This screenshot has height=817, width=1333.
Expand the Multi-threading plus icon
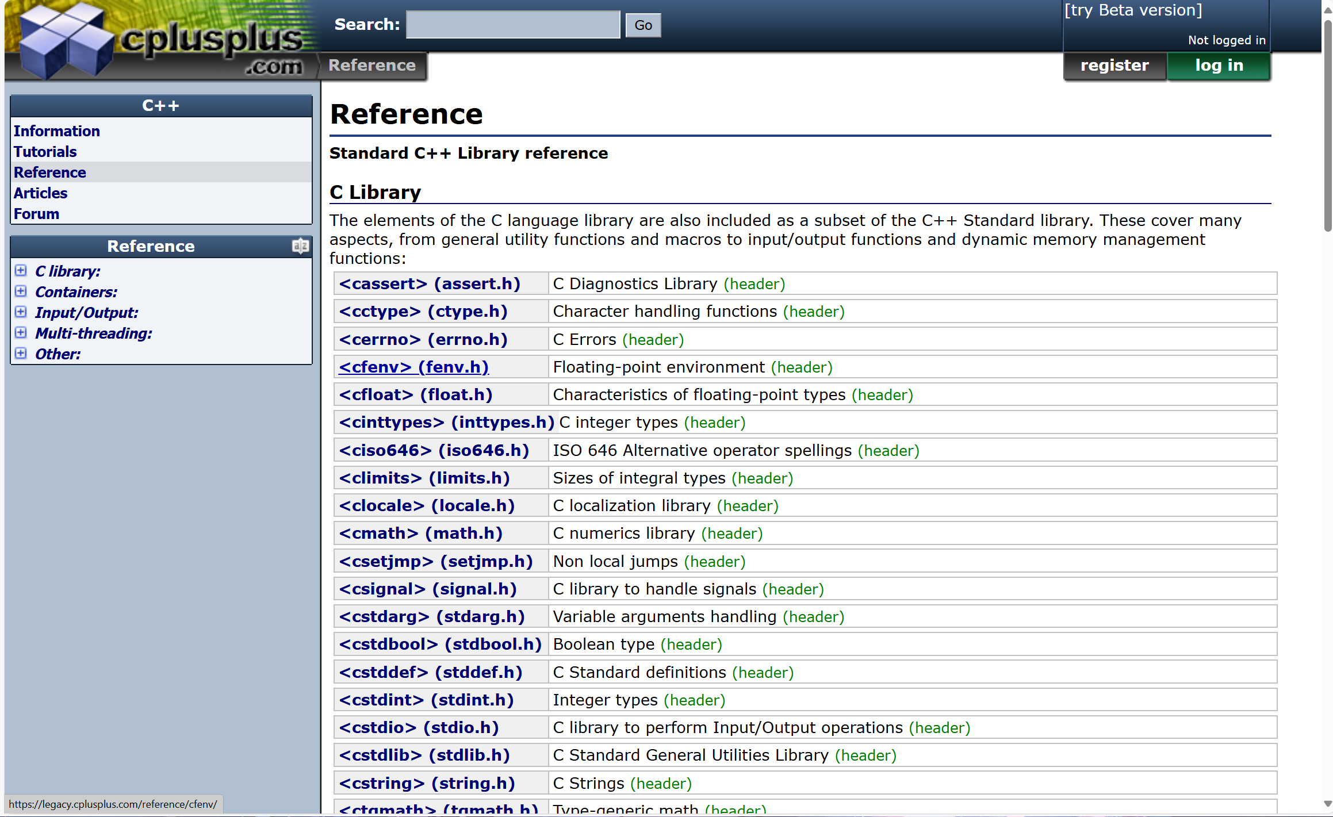point(21,333)
